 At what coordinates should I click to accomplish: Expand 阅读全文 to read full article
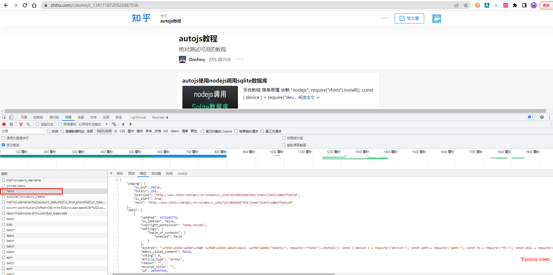tap(309, 97)
